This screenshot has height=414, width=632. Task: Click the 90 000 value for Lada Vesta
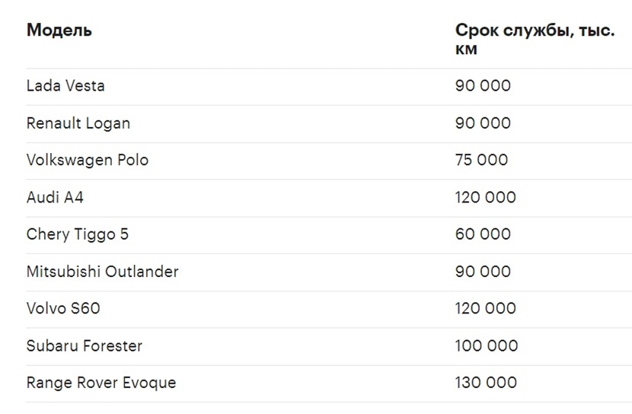coord(483,86)
